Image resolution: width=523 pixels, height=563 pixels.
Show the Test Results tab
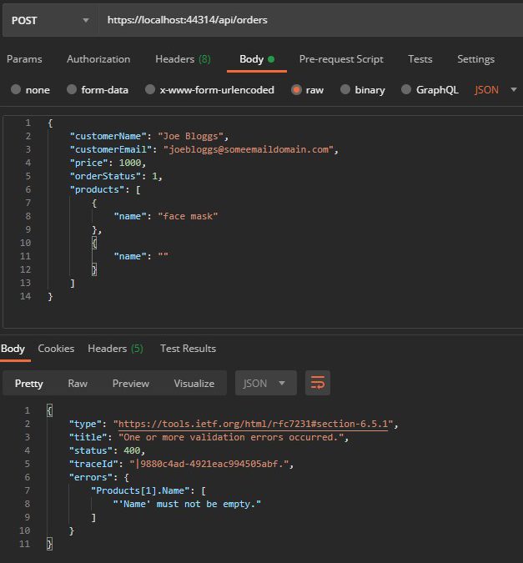pyautogui.click(x=188, y=349)
